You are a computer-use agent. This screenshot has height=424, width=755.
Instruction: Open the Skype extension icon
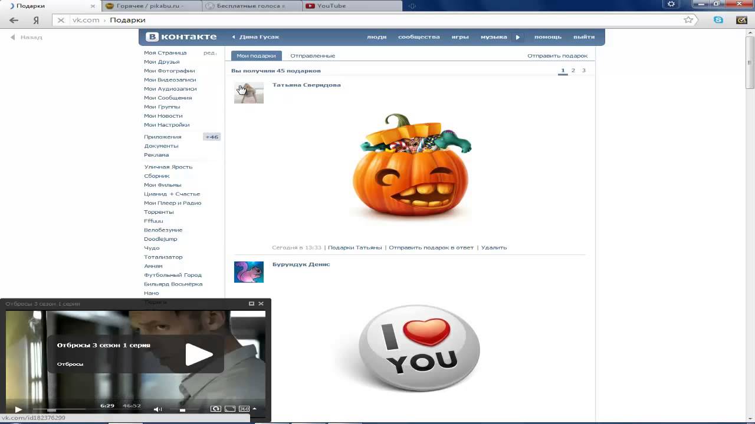click(x=718, y=19)
